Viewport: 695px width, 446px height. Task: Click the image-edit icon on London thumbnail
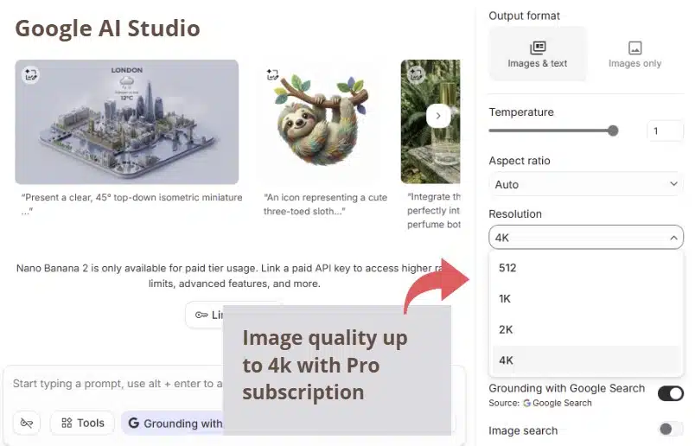tap(31, 75)
